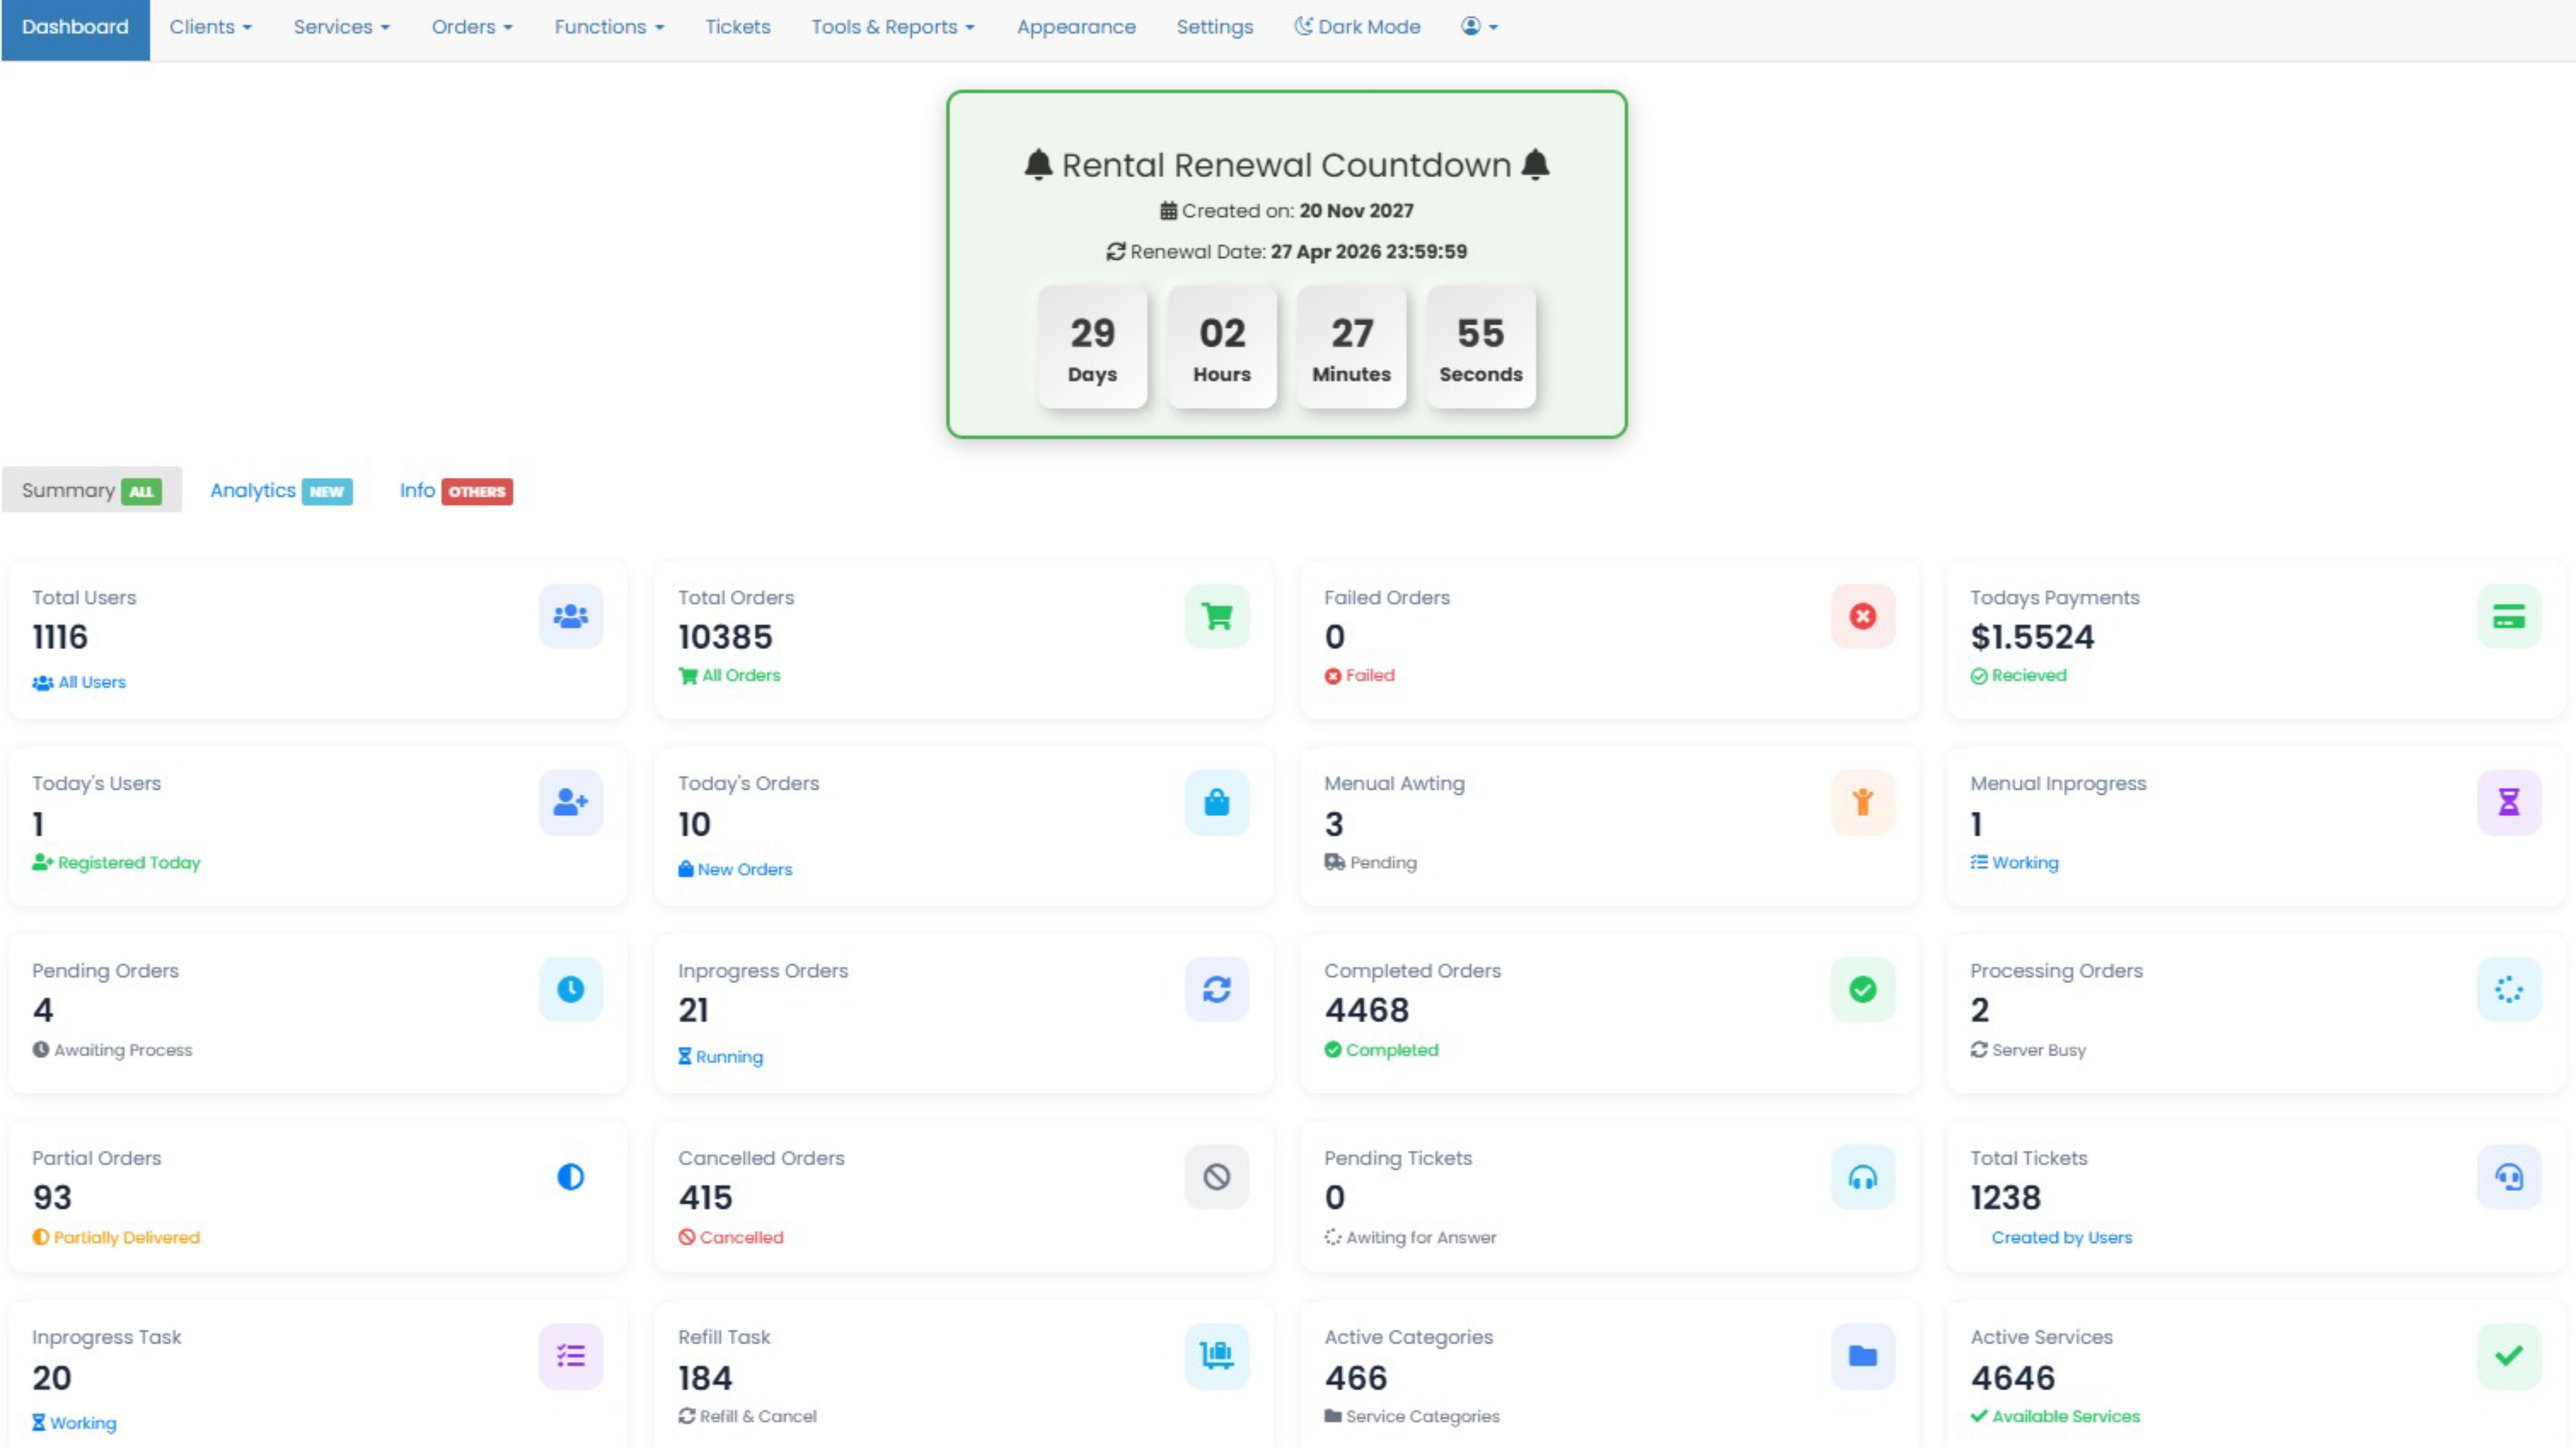Click the Pending Tickets headphones icon

pyautogui.click(x=1862, y=1177)
